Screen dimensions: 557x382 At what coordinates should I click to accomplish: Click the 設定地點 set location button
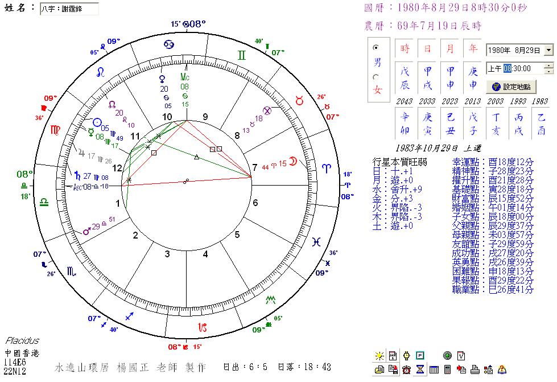(511, 87)
